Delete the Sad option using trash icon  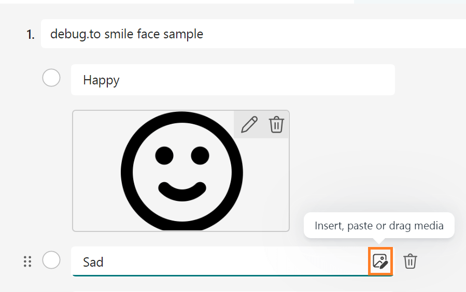(x=410, y=261)
